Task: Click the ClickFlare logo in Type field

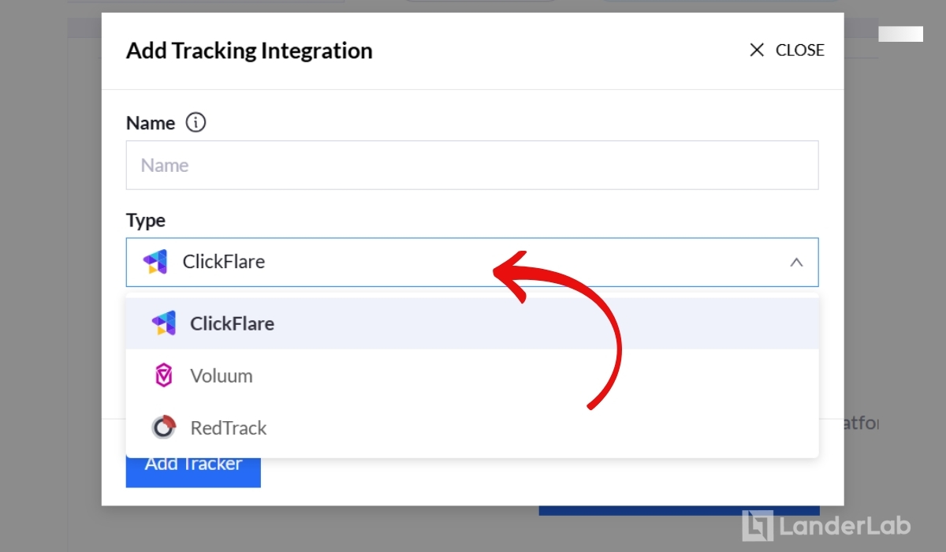Action: 155,262
